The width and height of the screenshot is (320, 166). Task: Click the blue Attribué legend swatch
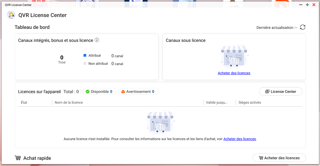tap(85, 55)
